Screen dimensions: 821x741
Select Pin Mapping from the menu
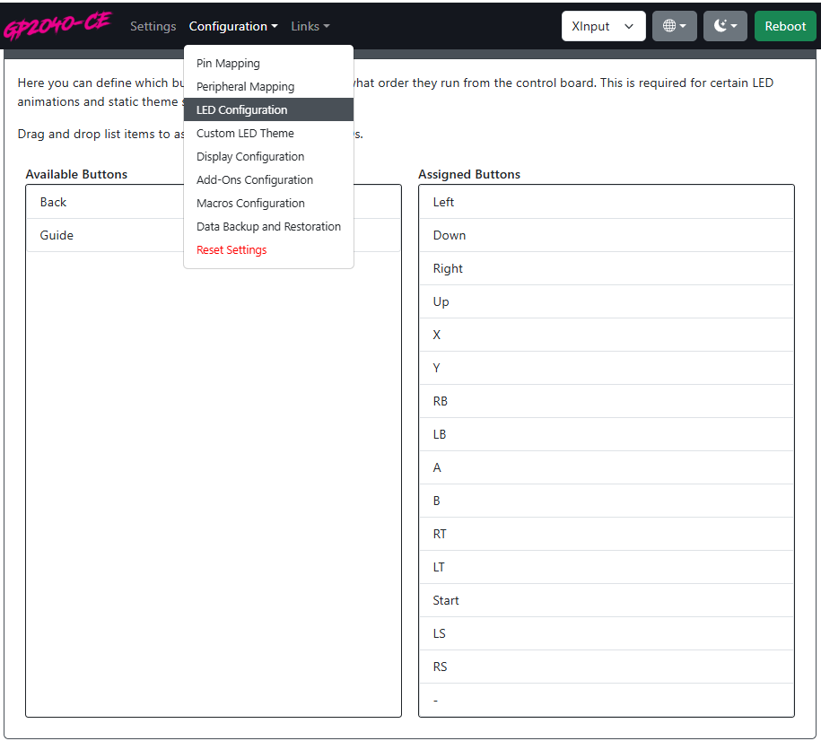click(x=228, y=64)
